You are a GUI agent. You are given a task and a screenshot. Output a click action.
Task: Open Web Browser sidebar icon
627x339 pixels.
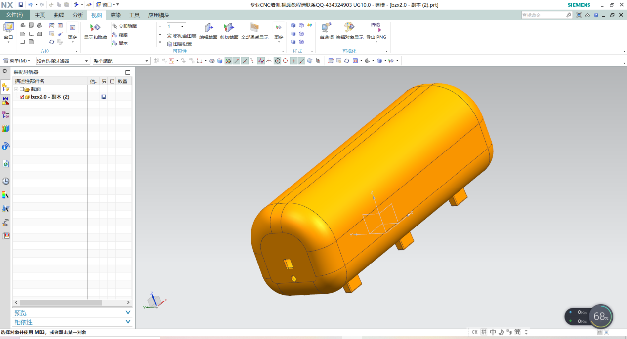(6, 163)
